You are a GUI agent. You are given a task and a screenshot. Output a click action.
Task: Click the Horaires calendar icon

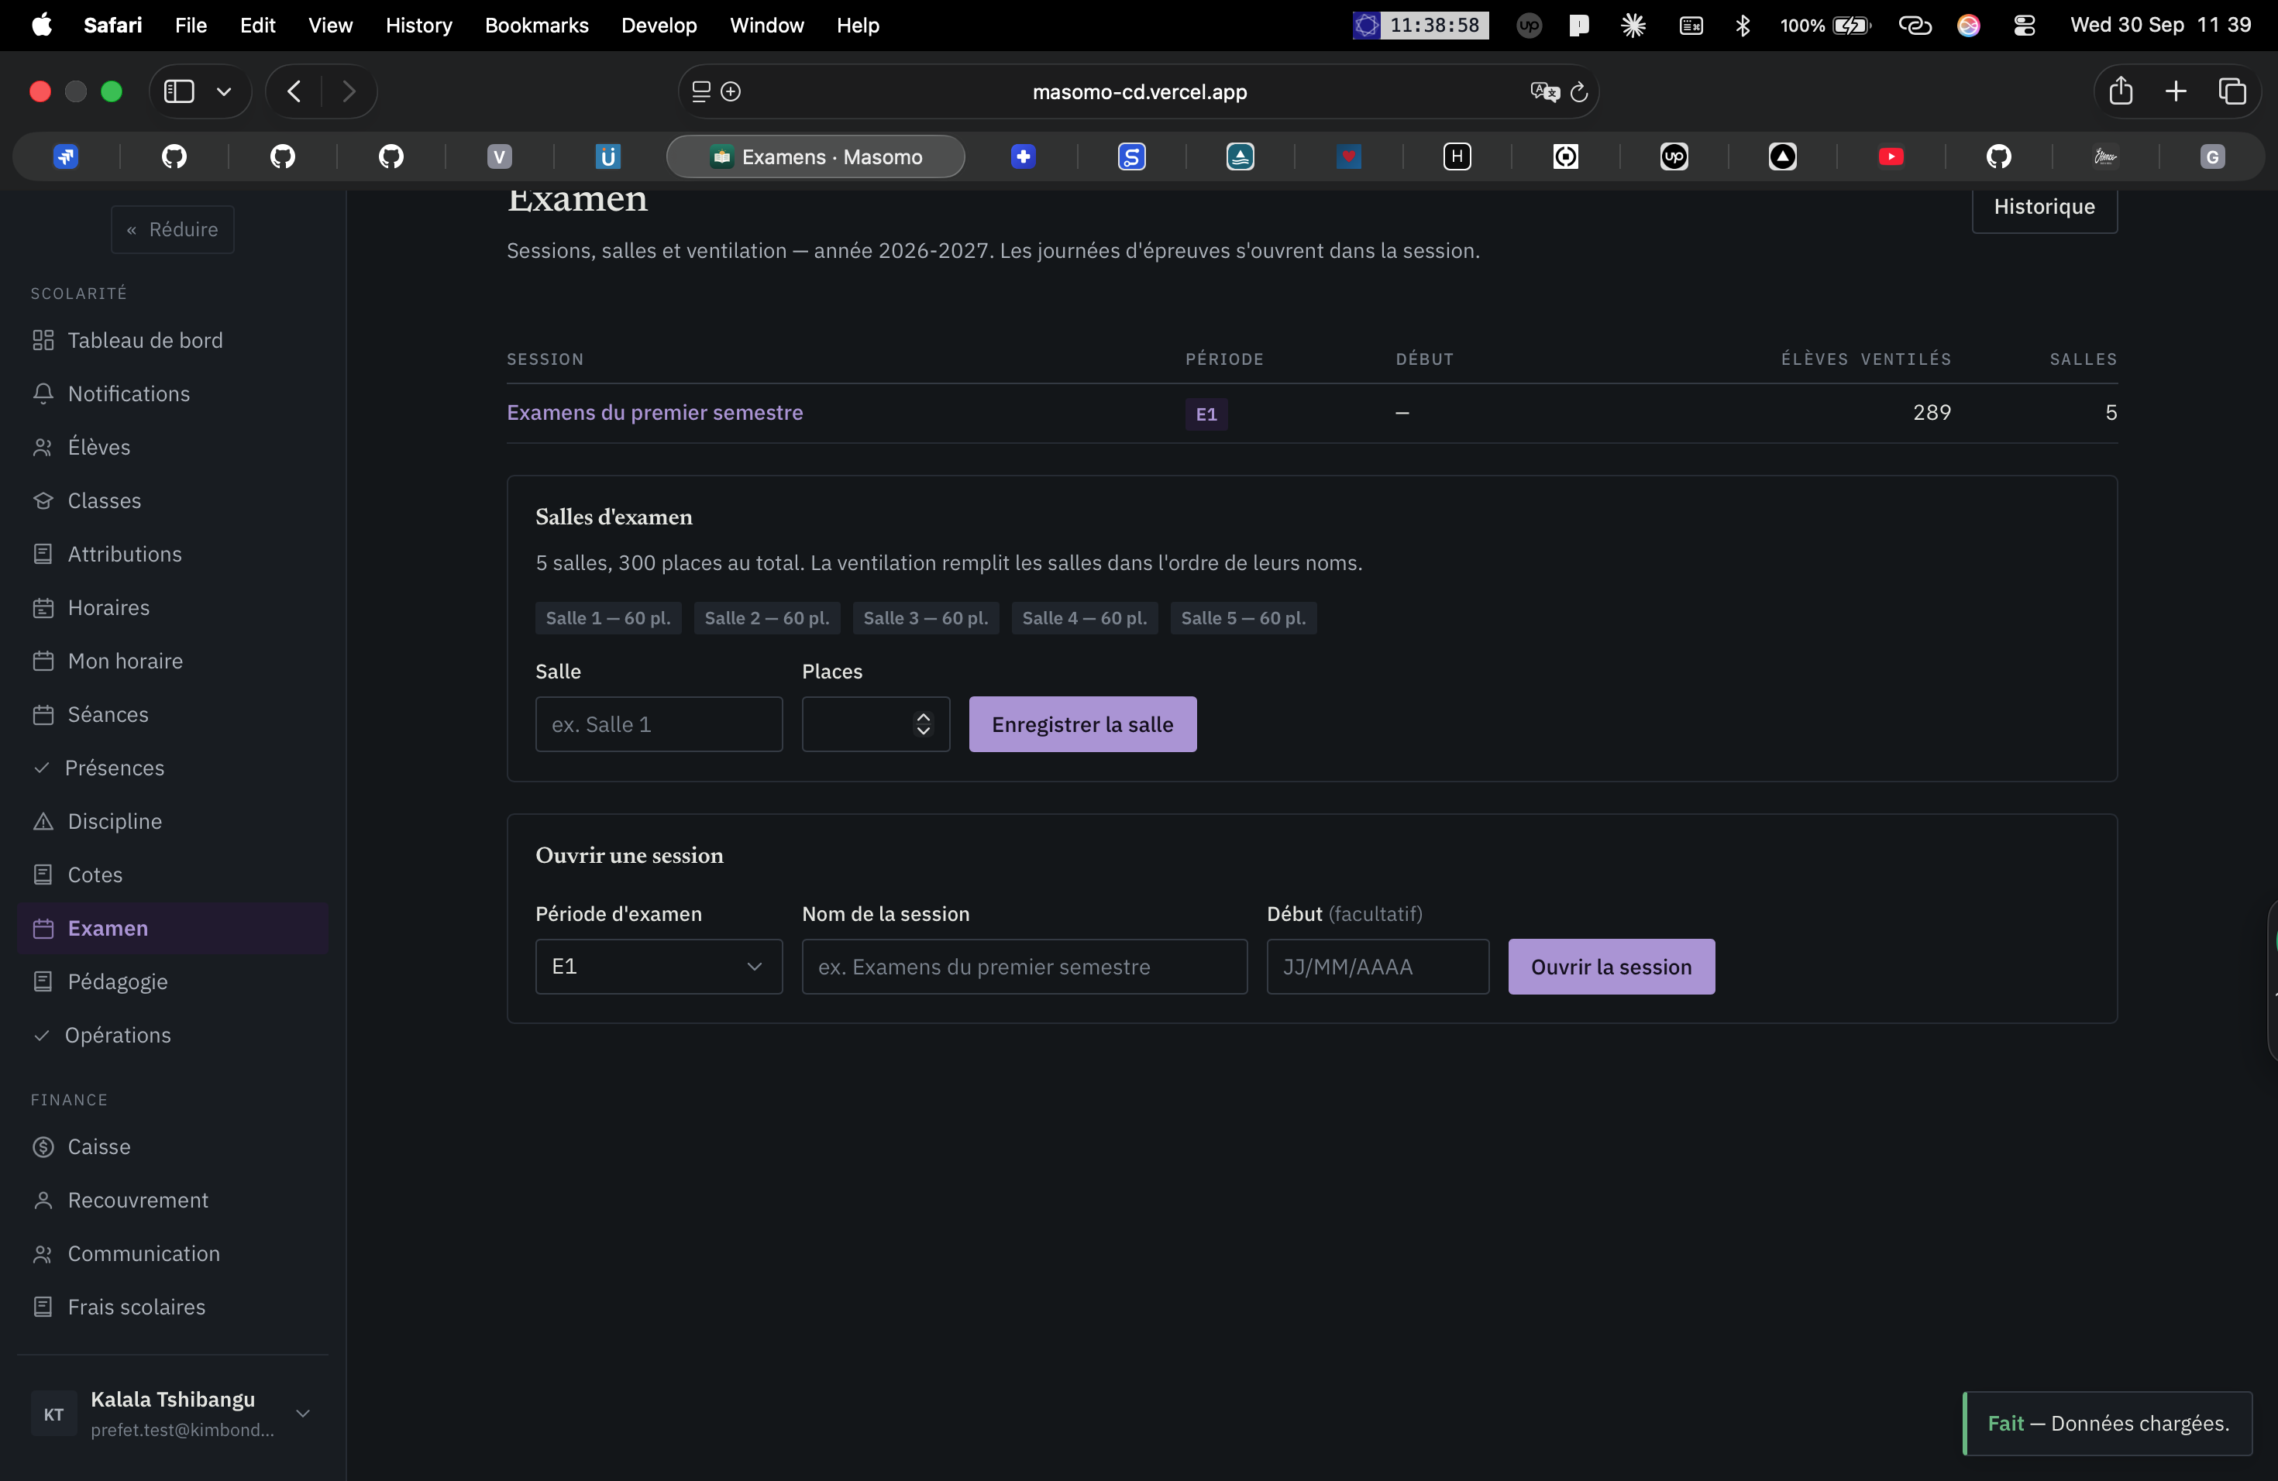click(43, 607)
